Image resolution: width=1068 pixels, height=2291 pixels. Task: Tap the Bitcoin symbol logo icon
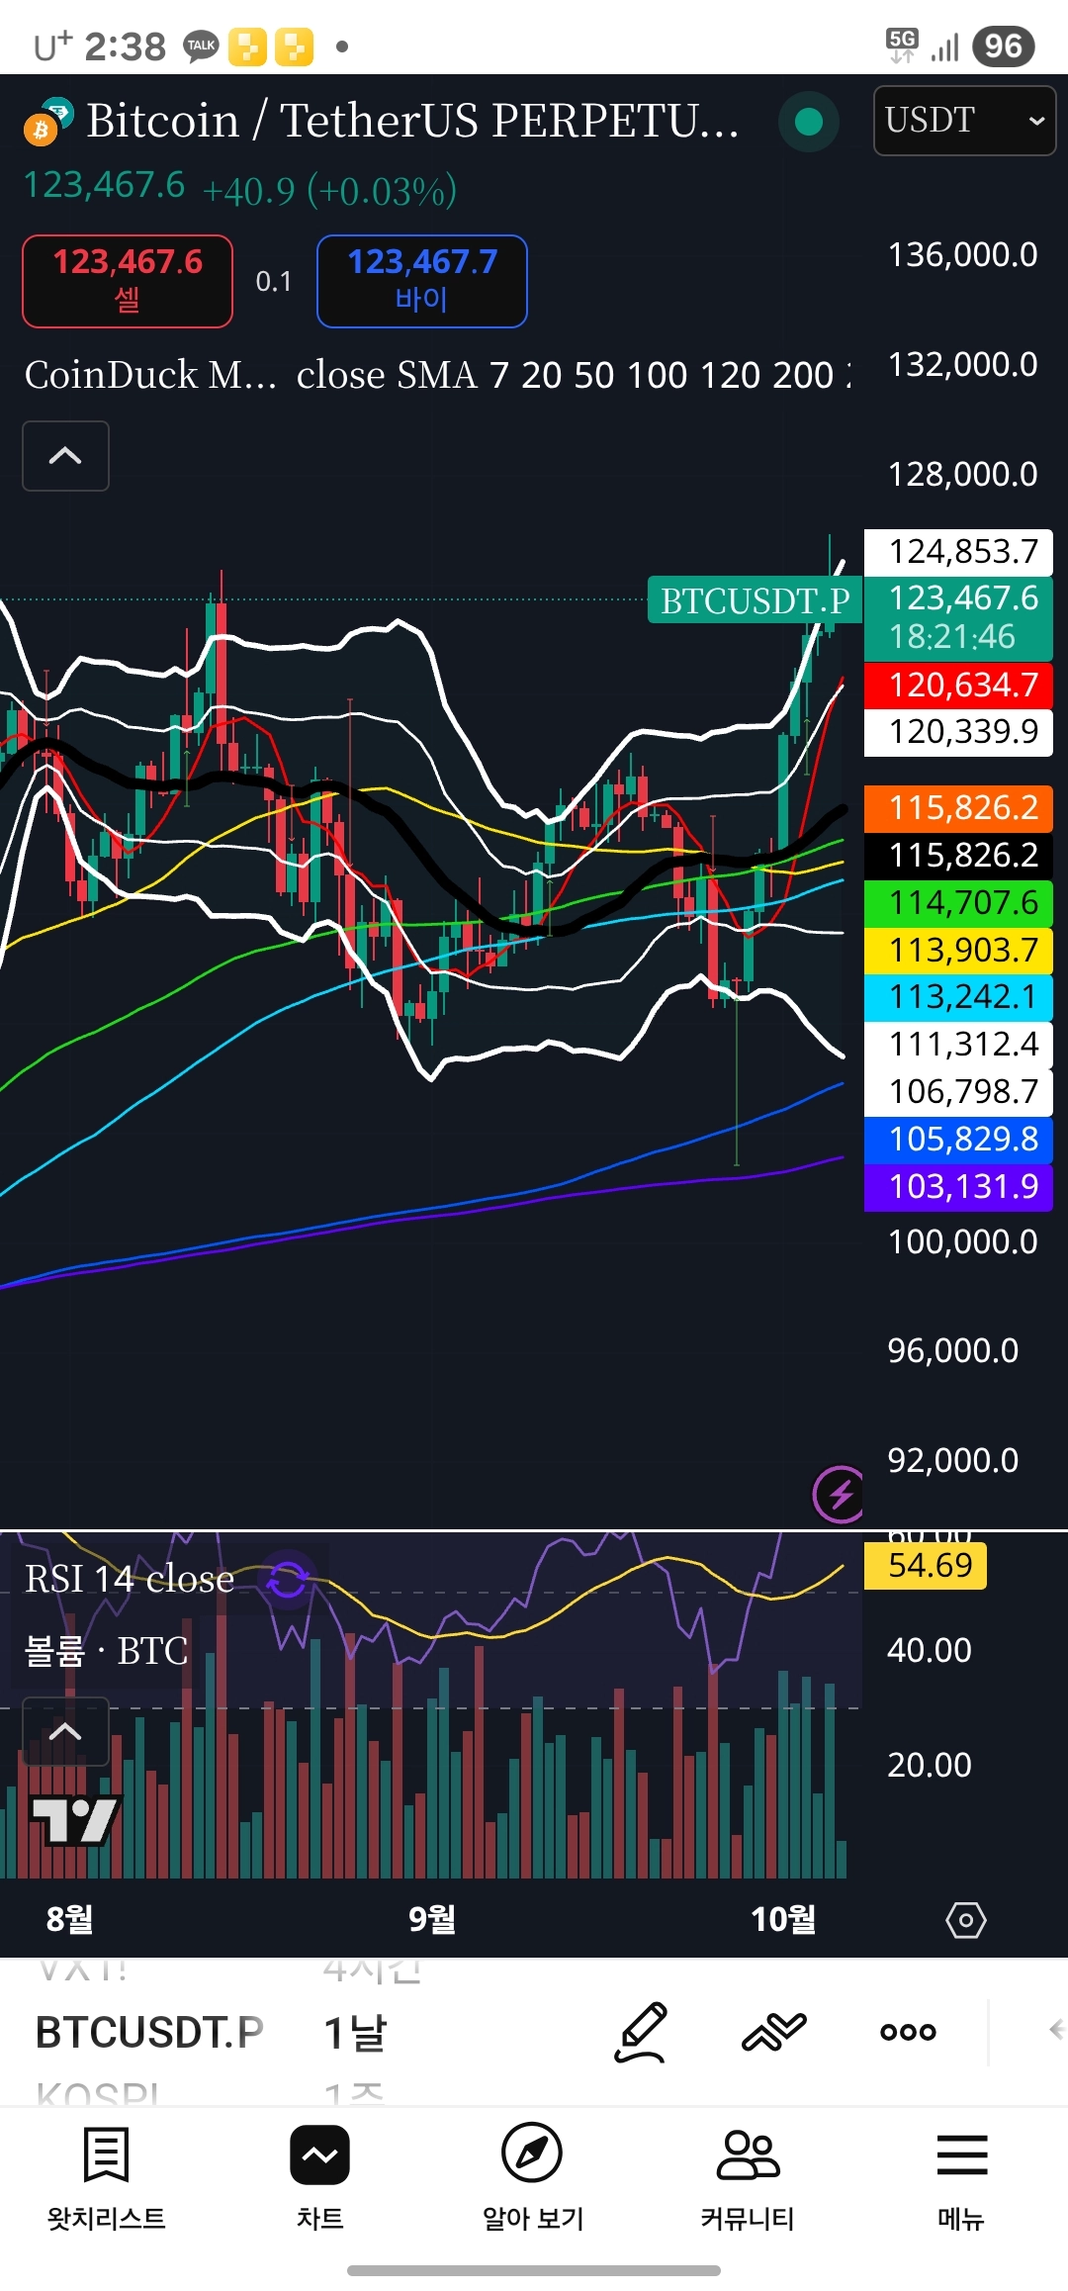tap(47, 121)
